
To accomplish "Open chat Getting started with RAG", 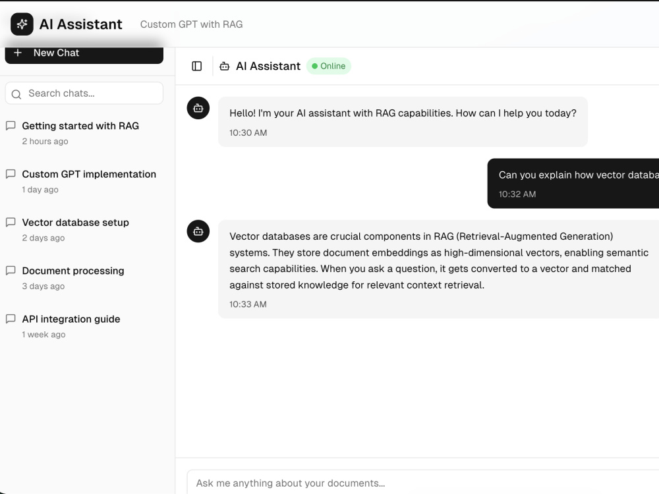I will pyautogui.click(x=84, y=133).
